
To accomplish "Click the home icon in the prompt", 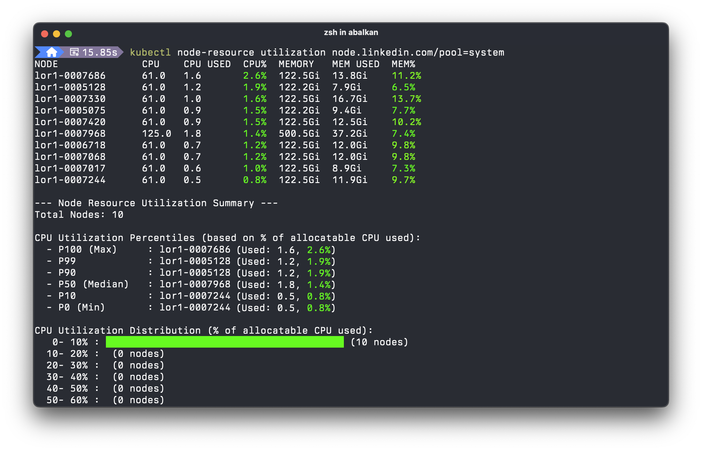I will [x=51, y=52].
